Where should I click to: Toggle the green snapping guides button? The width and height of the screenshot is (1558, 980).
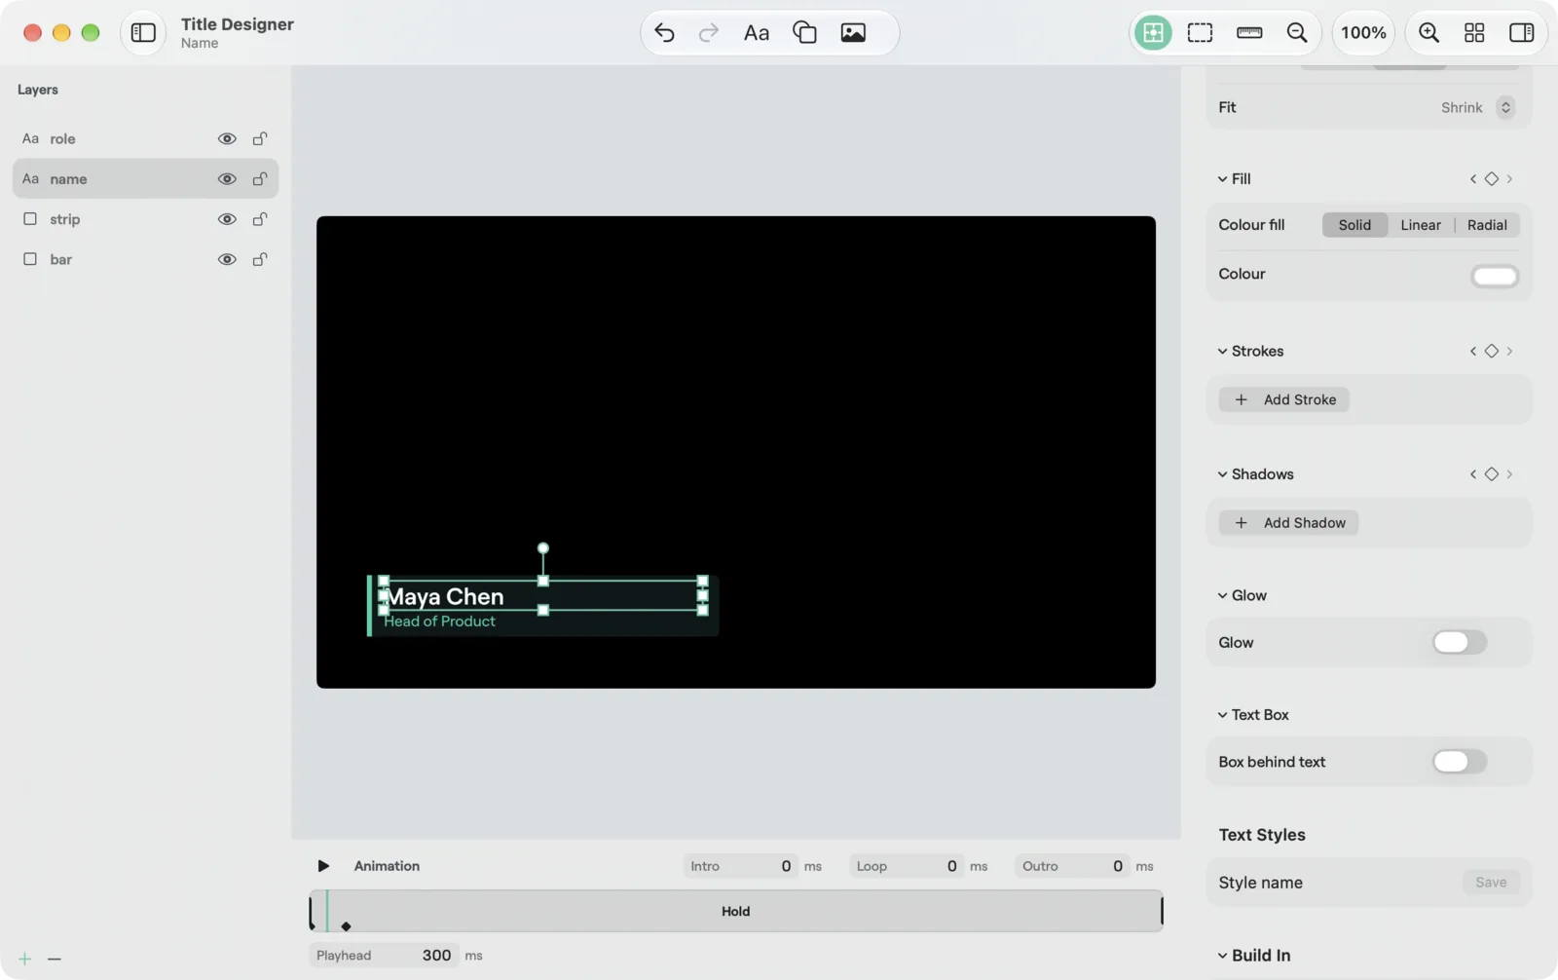(x=1153, y=32)
